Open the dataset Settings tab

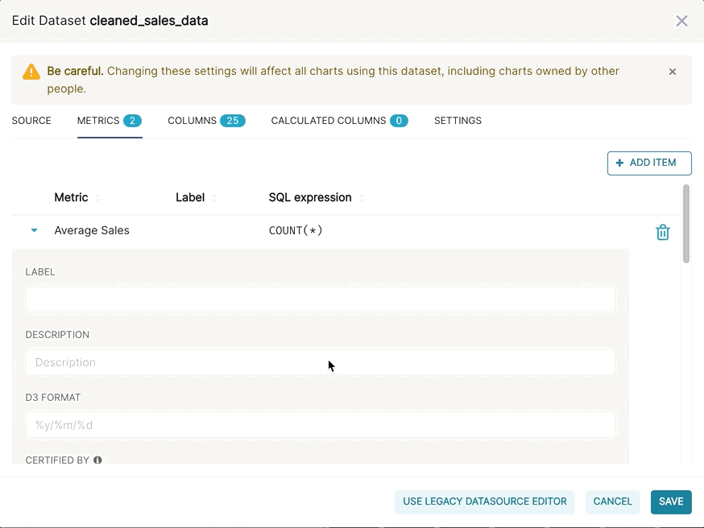point(458,121)
